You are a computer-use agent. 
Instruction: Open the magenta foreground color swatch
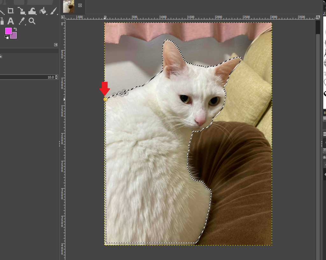[8, 31]
